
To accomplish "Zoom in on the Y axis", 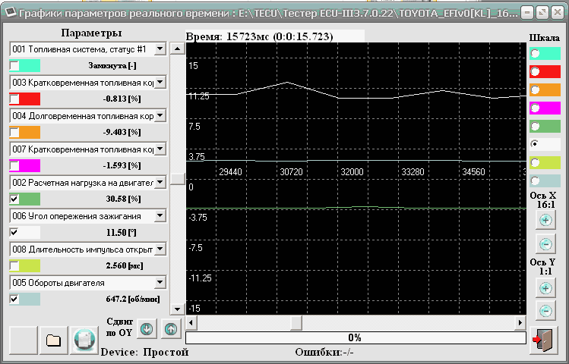I will pos(545,288).
